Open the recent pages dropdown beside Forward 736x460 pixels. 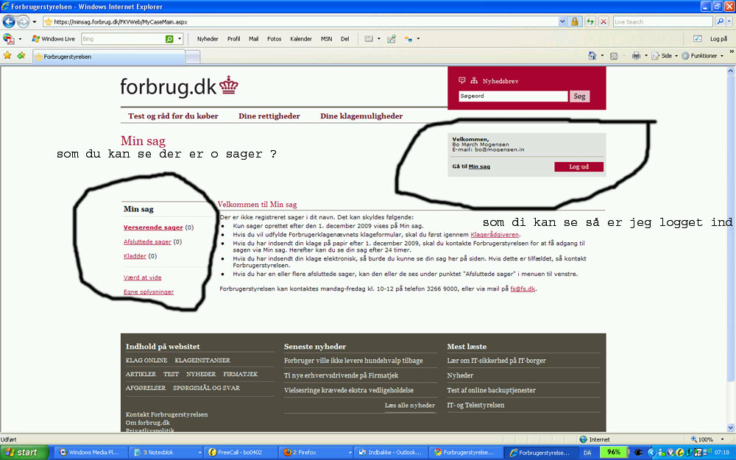point(35,22)
